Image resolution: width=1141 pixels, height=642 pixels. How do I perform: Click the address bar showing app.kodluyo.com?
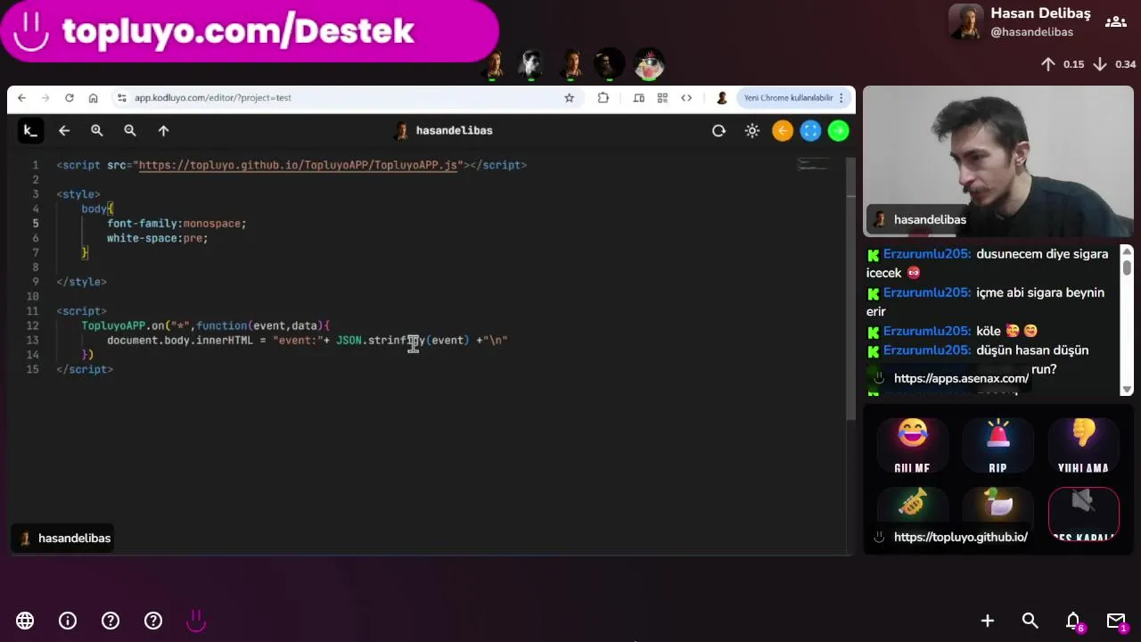tap(339, 98)
